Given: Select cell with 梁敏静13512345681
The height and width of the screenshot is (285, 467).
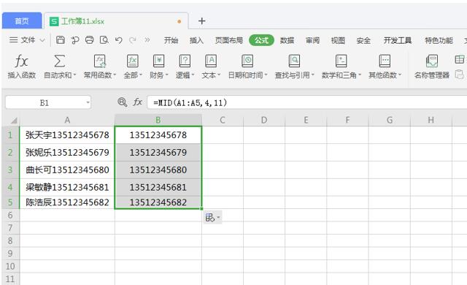Looking at the screenshot, I should pyautogui.click(x=67, y=188).
